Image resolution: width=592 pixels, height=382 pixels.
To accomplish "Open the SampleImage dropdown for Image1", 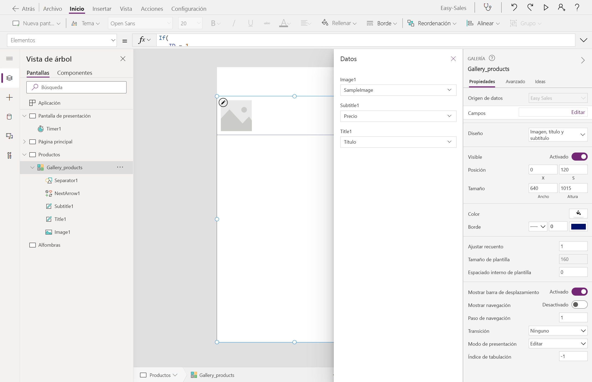I will tap(398, 90).
